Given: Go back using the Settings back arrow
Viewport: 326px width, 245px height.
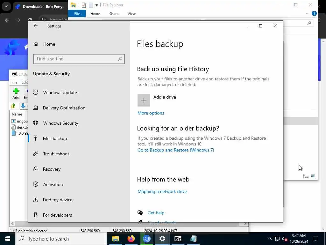Looking at the screenshot, I should [x=36, y=26].
